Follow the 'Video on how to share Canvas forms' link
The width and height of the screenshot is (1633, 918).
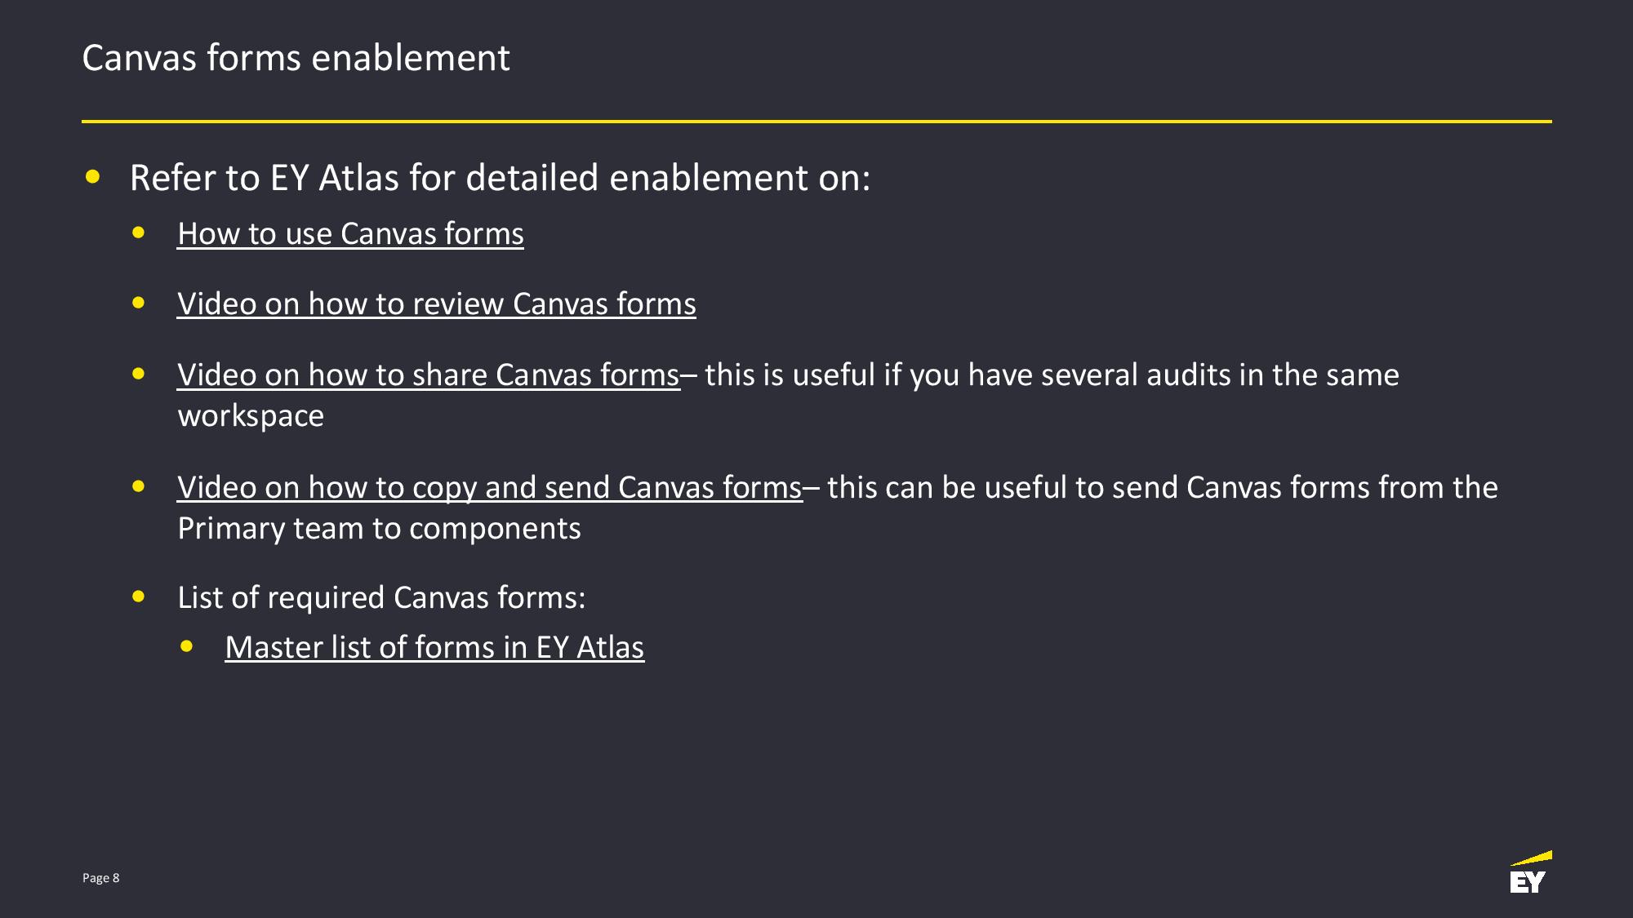(x=429, y=375)
